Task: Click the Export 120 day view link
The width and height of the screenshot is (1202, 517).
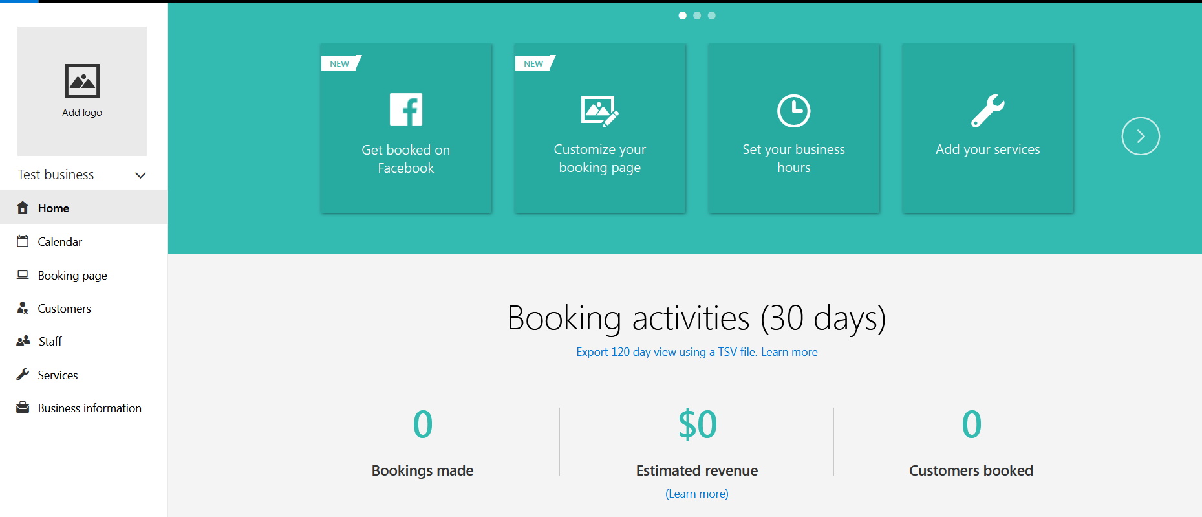Action: [666, 352]
